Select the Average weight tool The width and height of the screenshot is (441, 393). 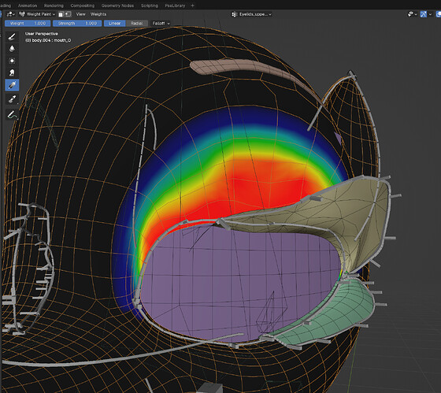[12, 61]
